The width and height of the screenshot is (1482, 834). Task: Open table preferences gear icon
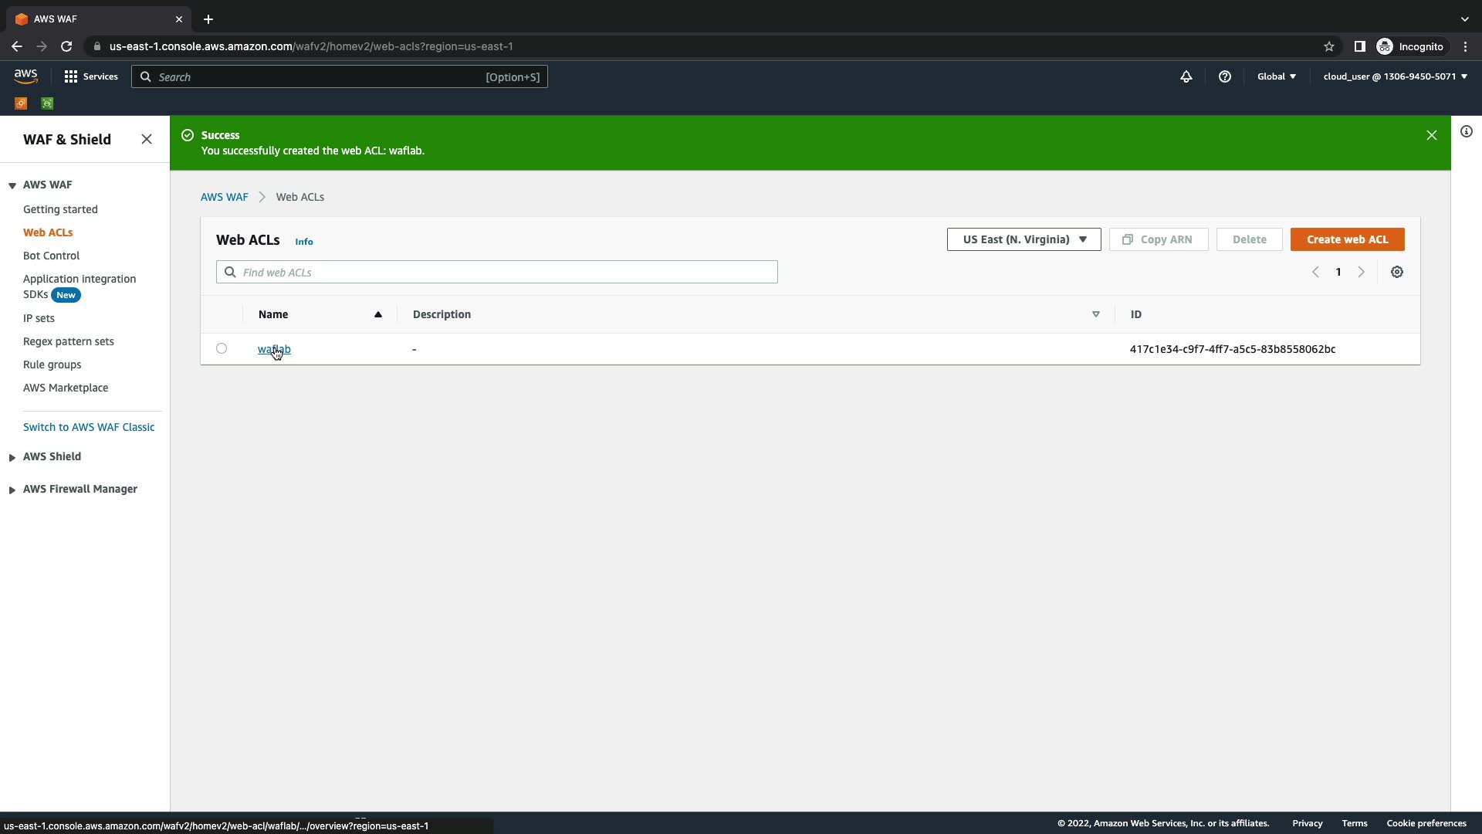[1397, 272]
